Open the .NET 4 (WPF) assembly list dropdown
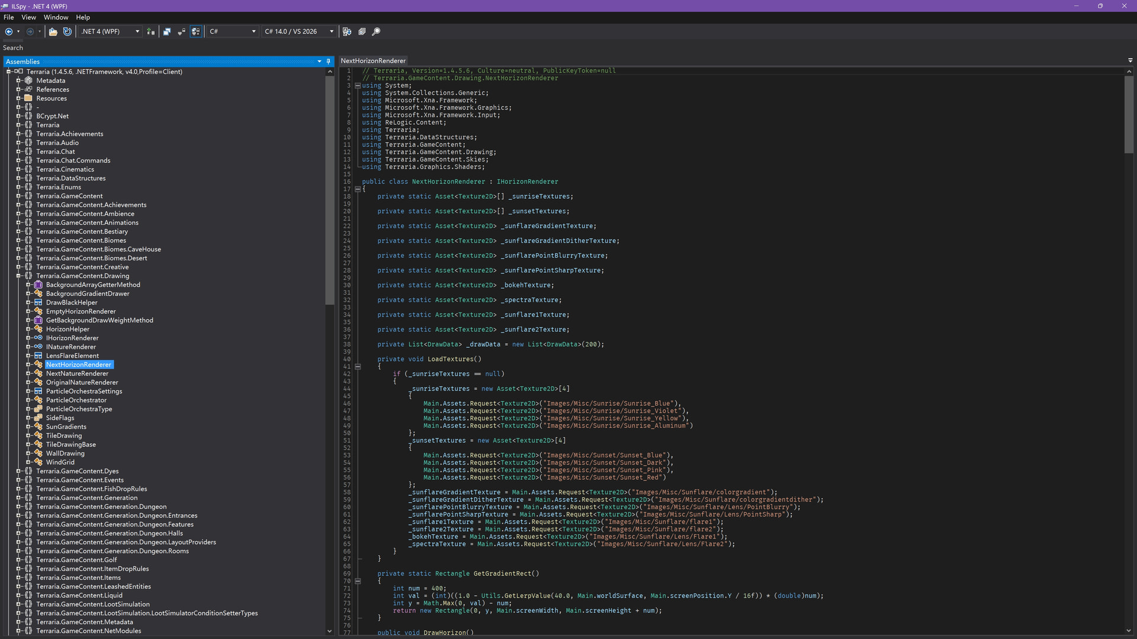The height and width of the screenshot is (639, 1137). 137,31
